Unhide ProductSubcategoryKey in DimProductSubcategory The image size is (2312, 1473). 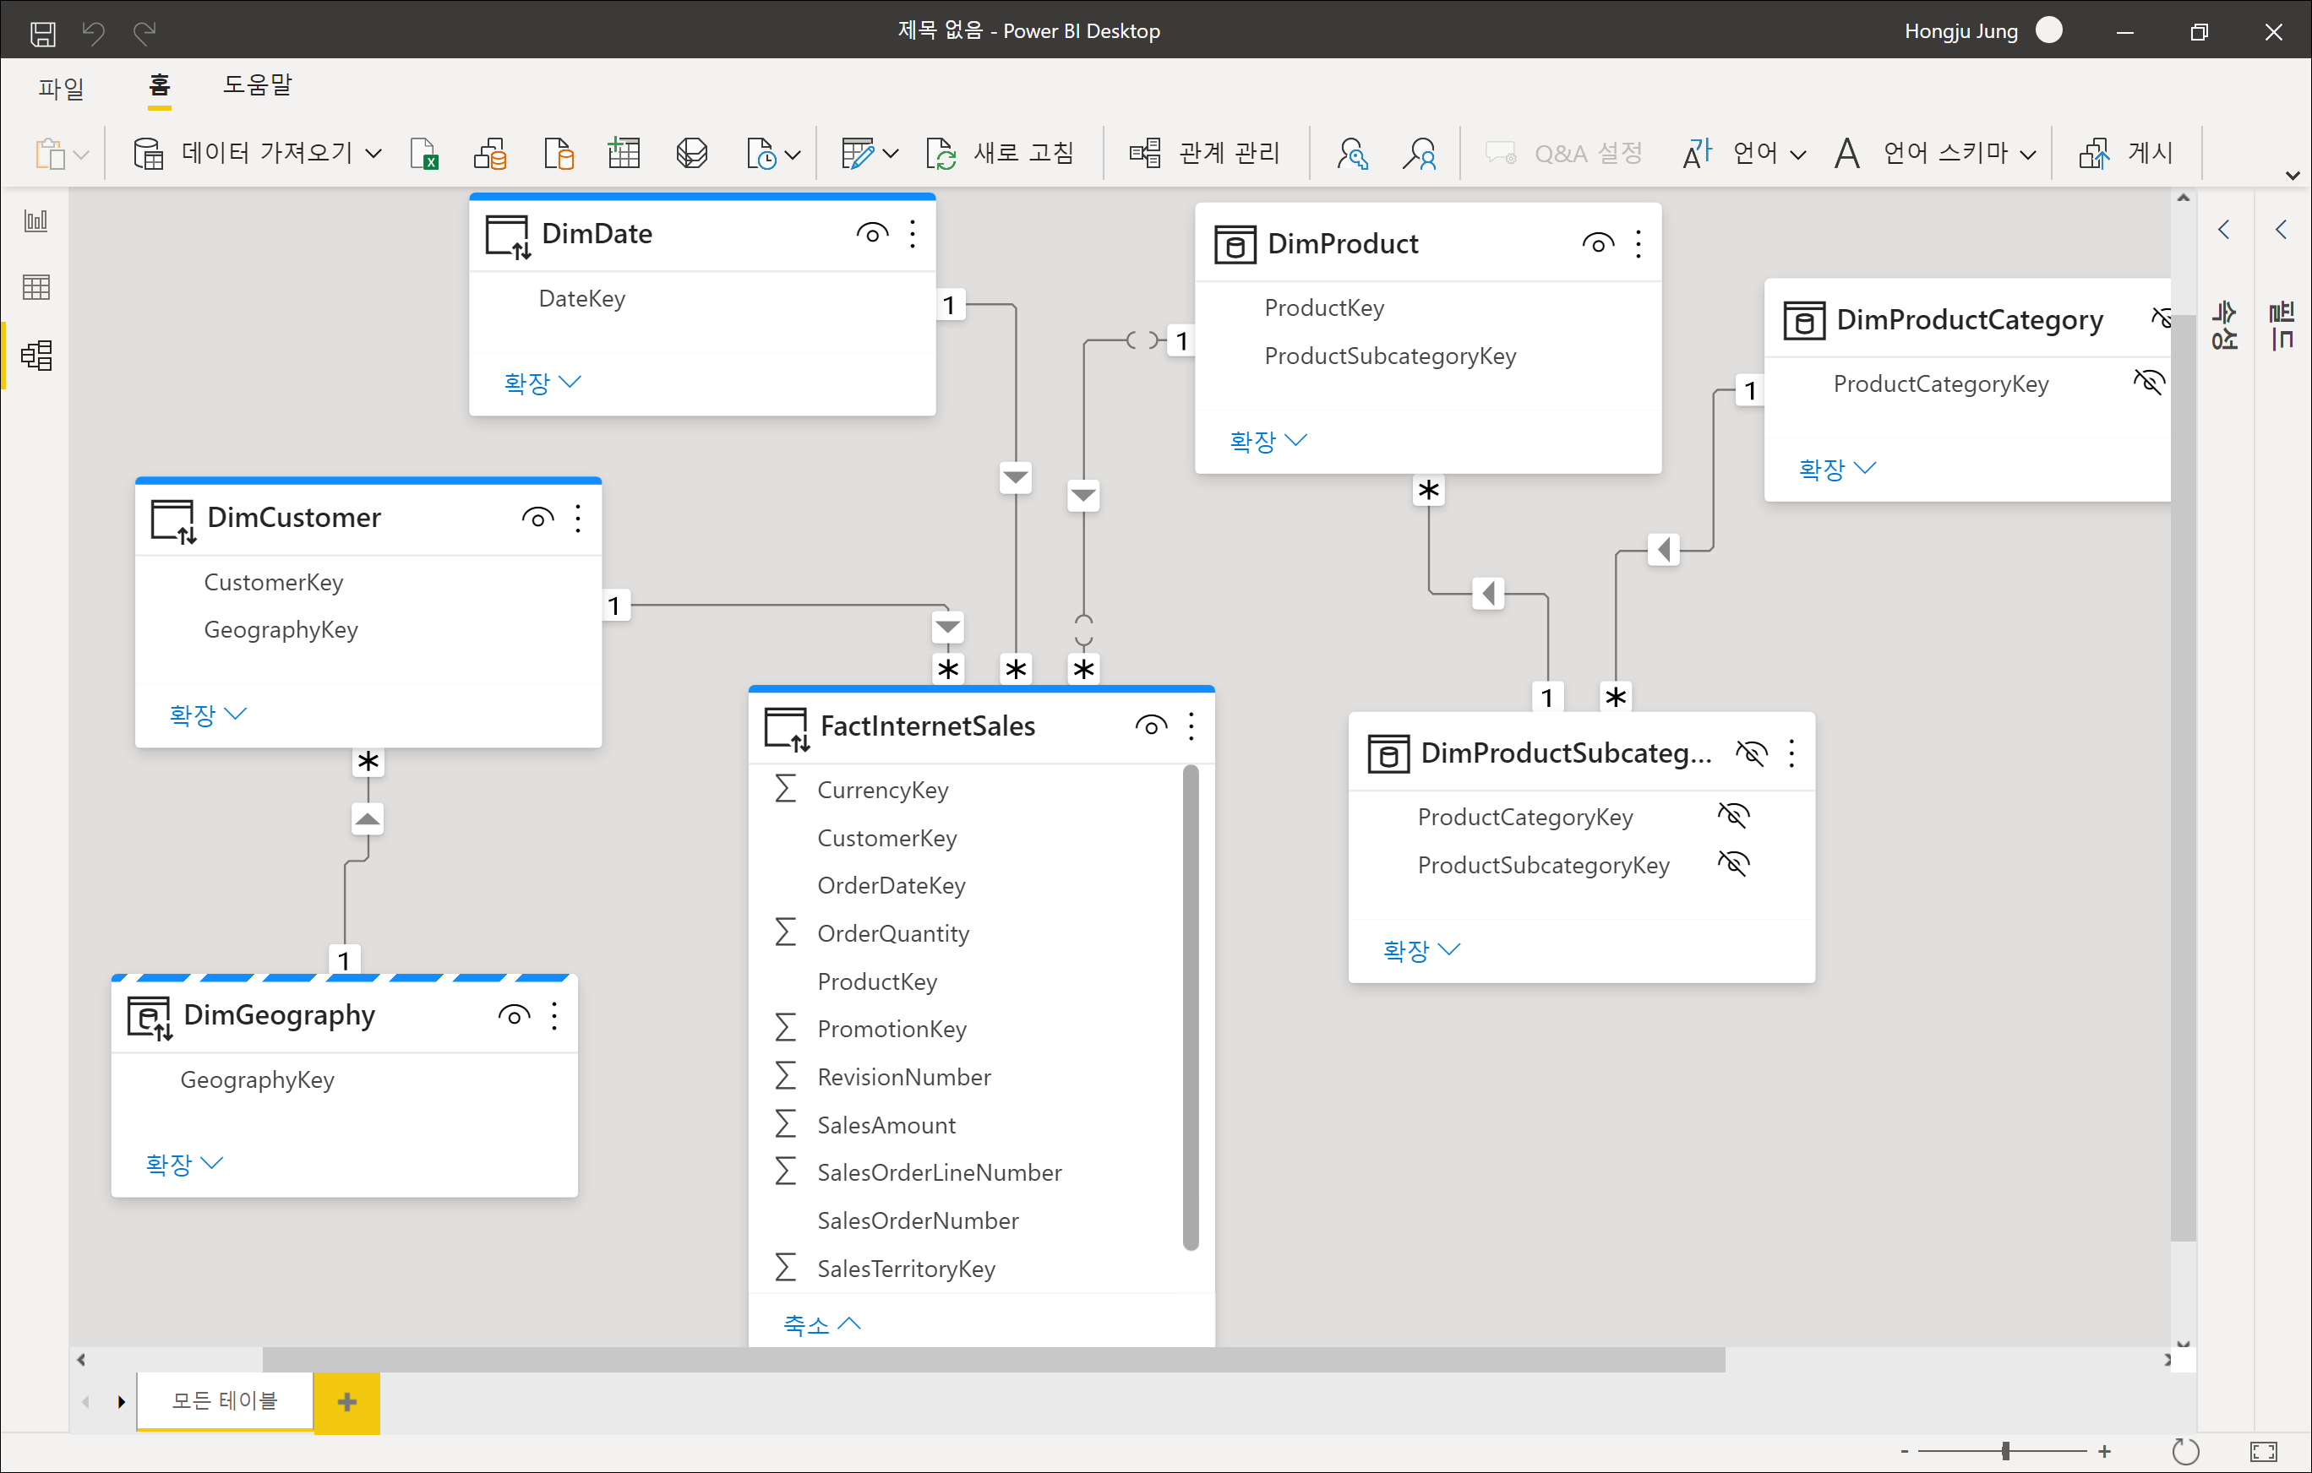[1733, 864]
